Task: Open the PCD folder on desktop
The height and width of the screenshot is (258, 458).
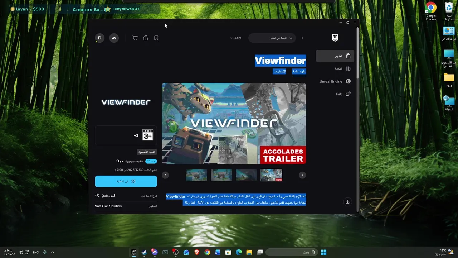Action: click(x=449, y=80)
